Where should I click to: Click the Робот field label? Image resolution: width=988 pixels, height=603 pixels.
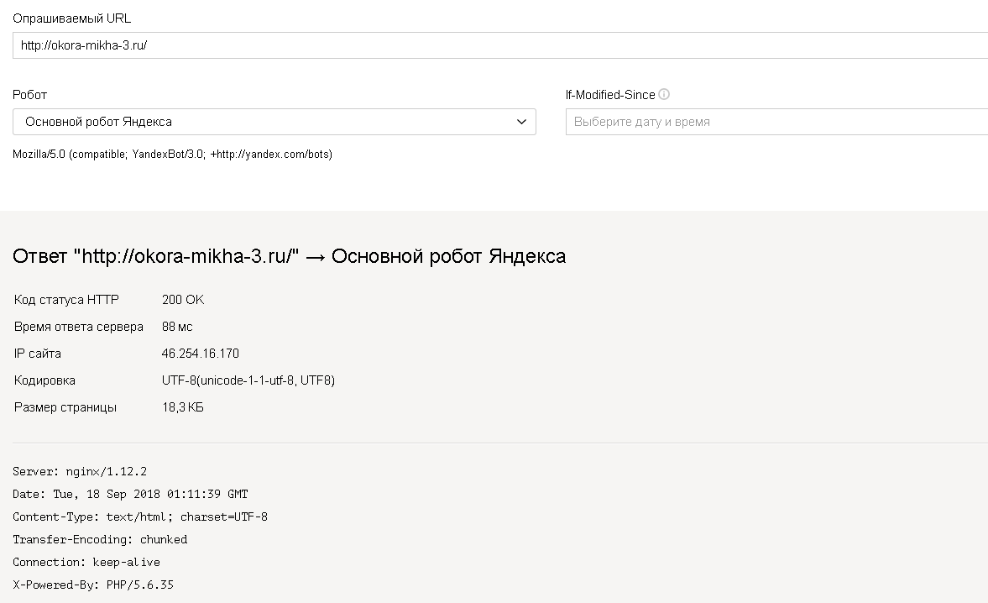click(x=30, y=95)
